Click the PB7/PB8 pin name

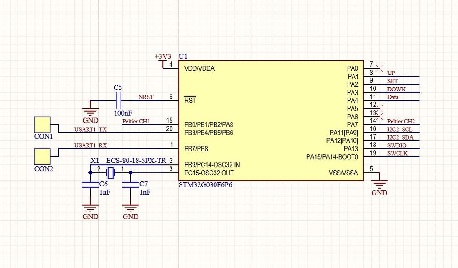196,149
